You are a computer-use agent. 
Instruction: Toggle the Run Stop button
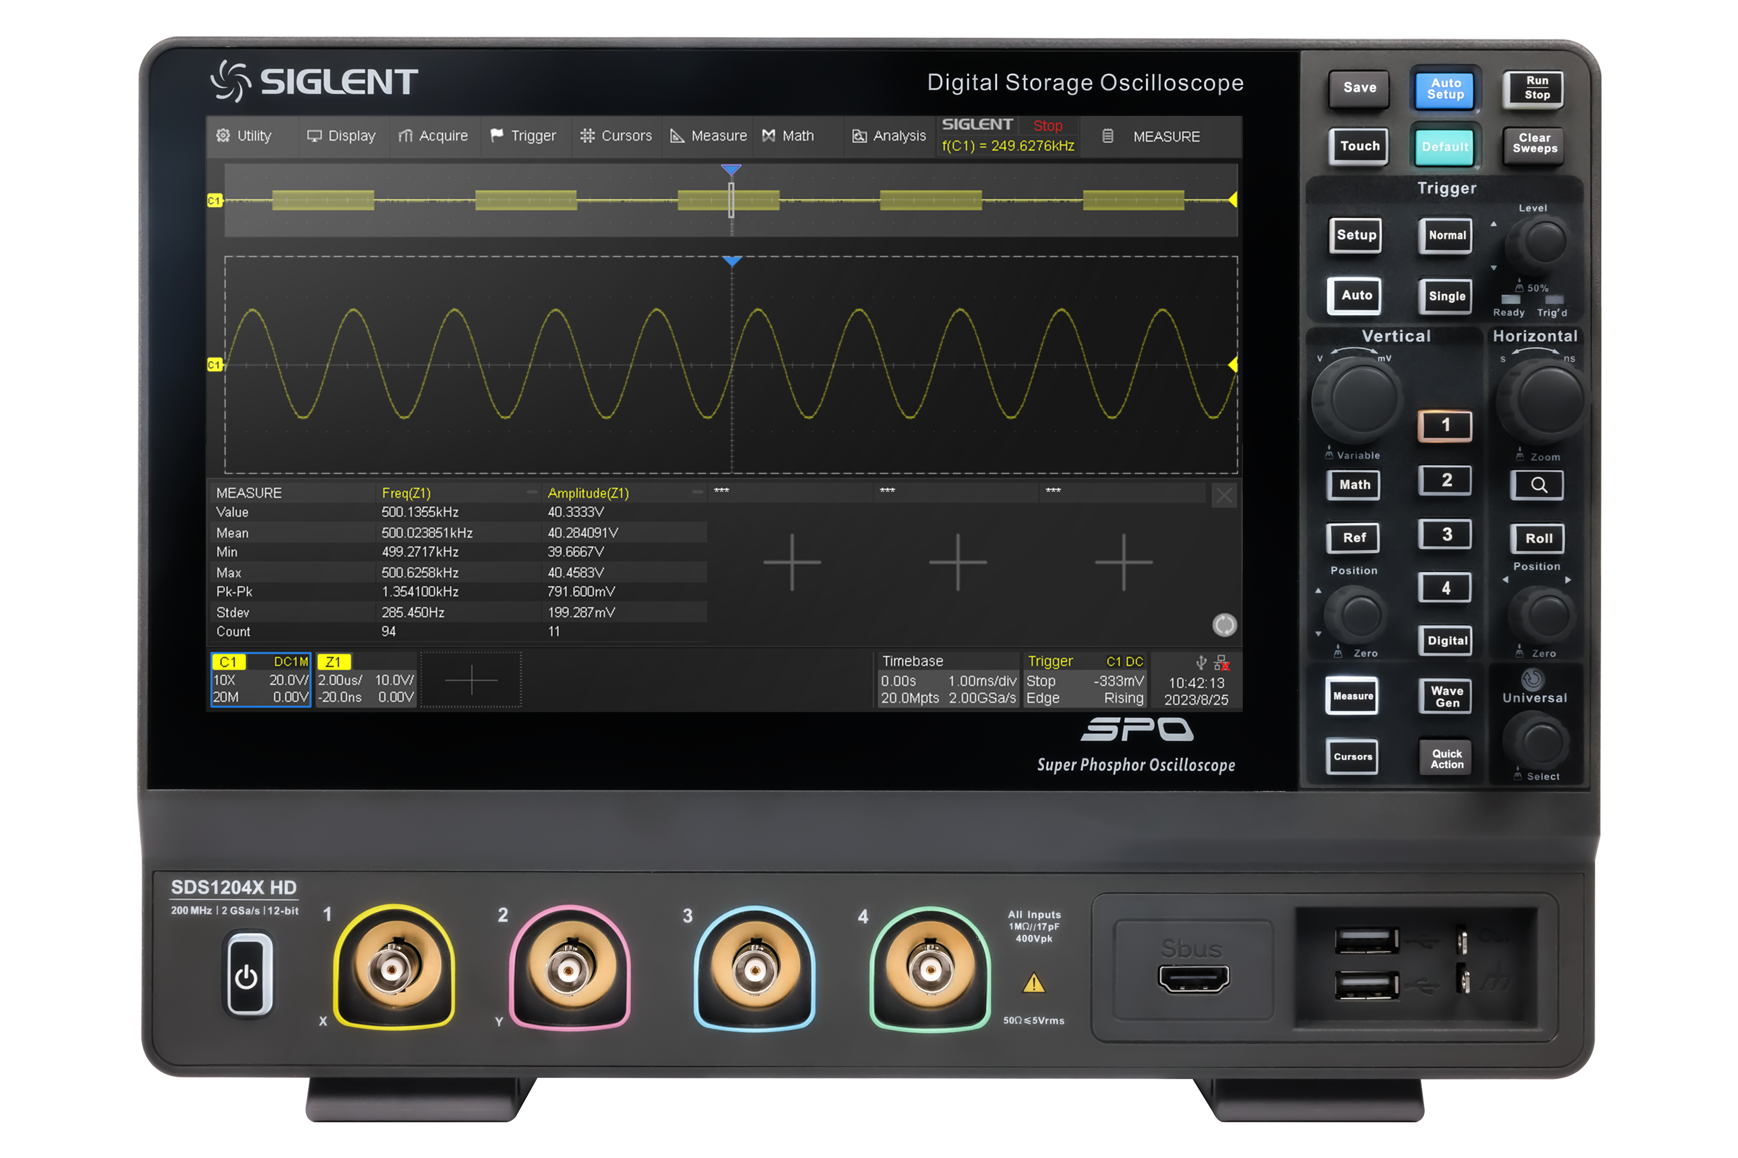(x=1533, y=89)
